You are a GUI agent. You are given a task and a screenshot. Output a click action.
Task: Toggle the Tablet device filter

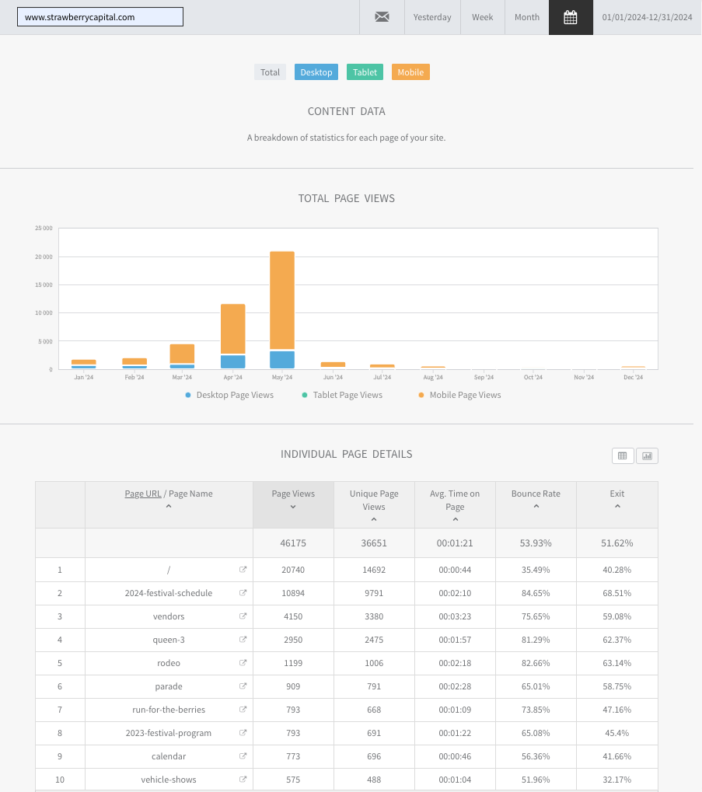tap(365, 72)
